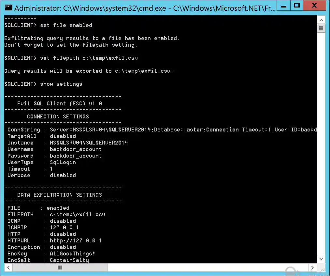This screenshot has width=330, height=276.
Task: Minimize the command prompt window
Action: 283,6
